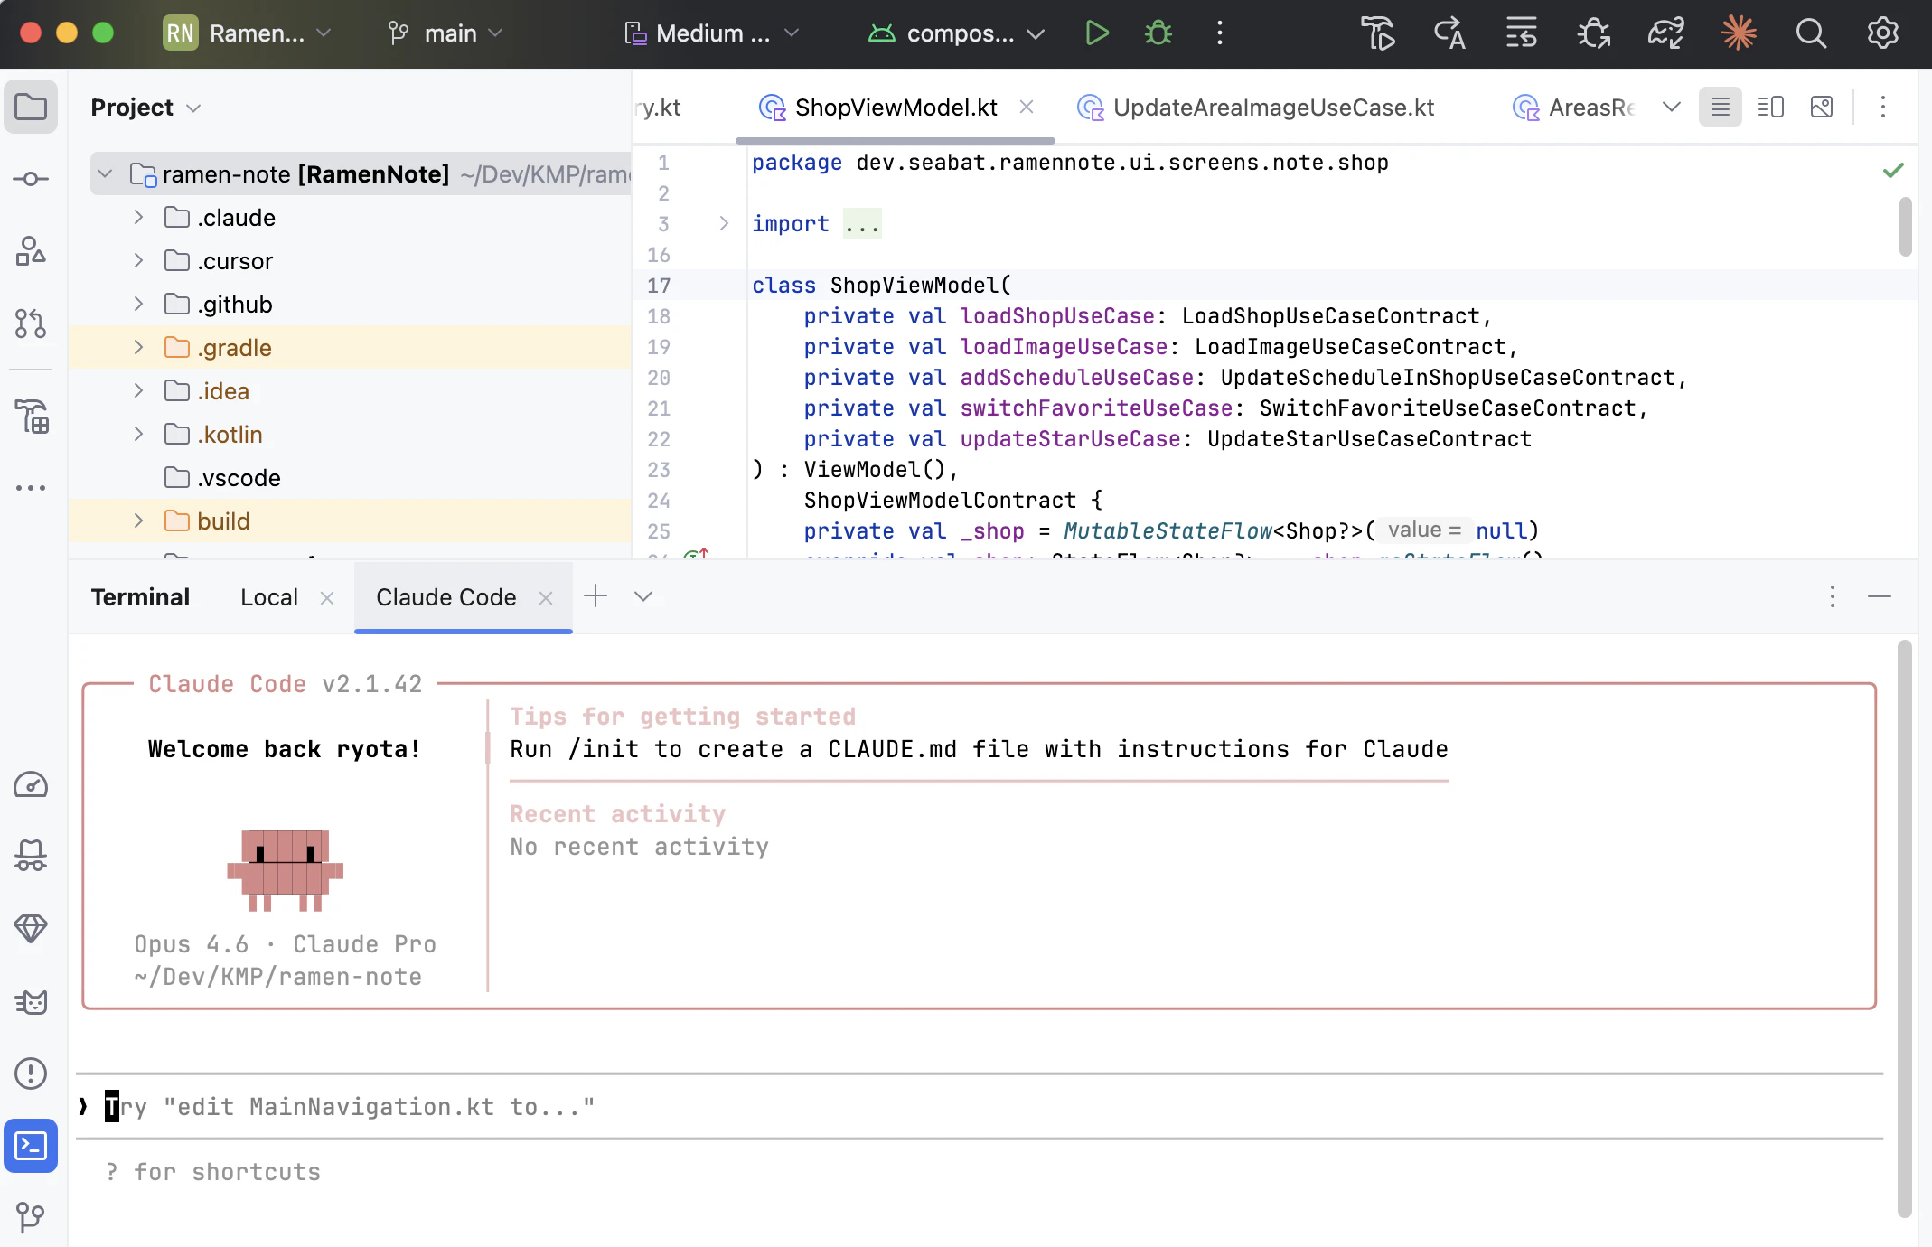Viewport: 1932px width, 1247px height.
Task: Expand the .github folder
Action: tap(138, 304)
